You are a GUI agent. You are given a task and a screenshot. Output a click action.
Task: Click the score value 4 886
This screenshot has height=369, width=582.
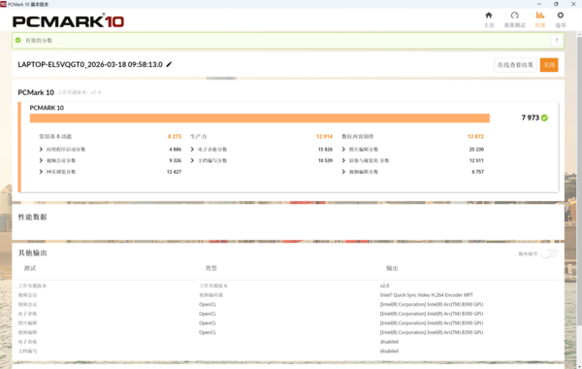click(176, 150)
